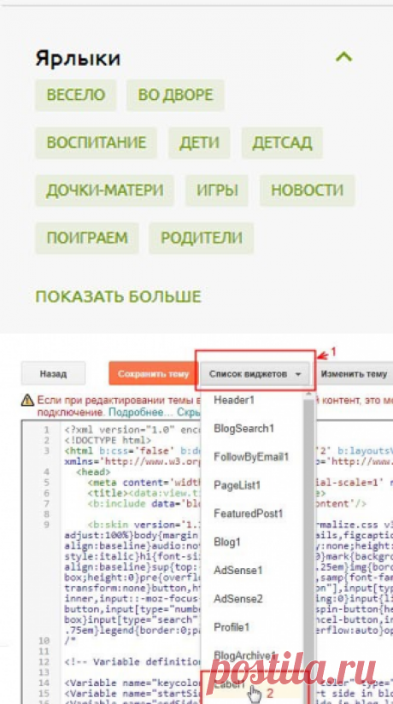Select Profile1 in widget list
The width and height of the screenshot is (393, 704).
coord(232,627)
